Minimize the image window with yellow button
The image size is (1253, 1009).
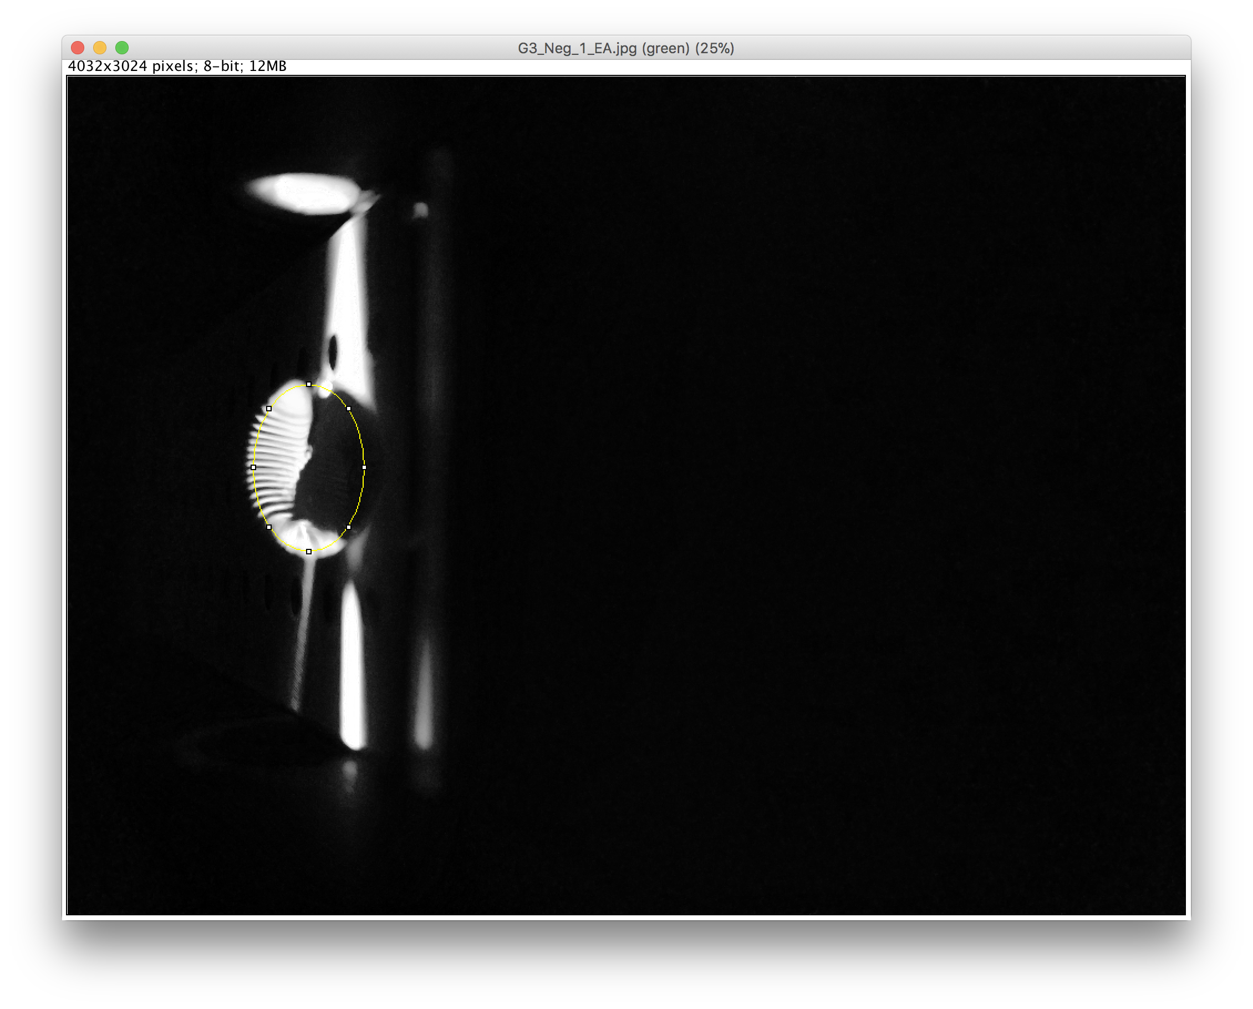[100, 48]
